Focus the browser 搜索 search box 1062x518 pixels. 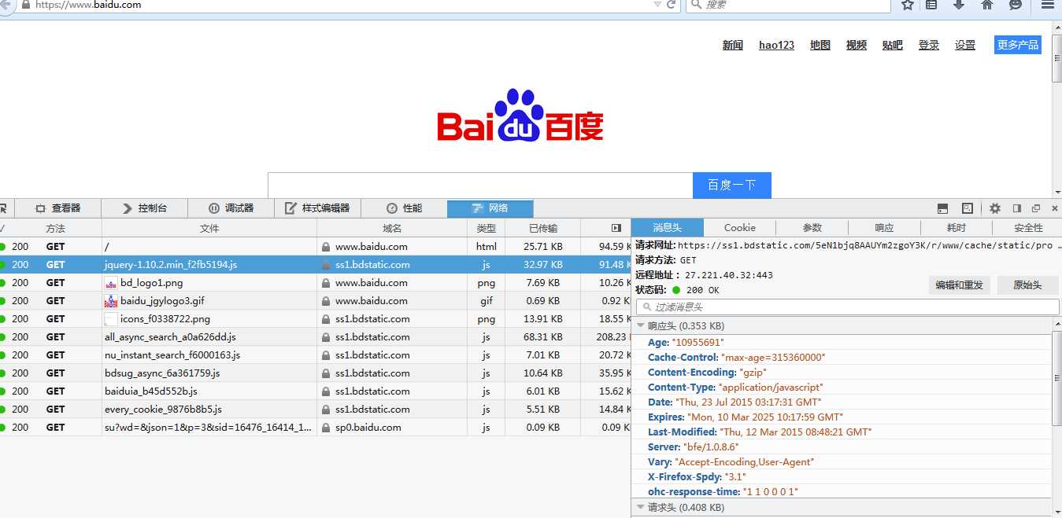788,5
